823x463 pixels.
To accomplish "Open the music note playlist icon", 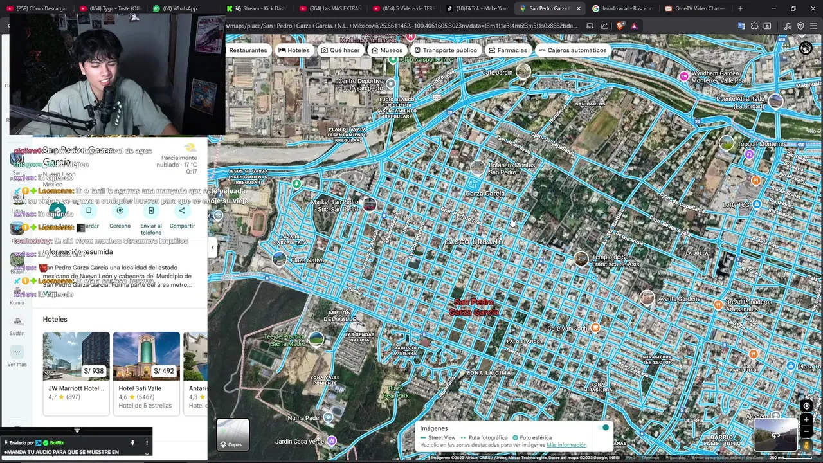I will pyautogui.click(x=788, y=26).
